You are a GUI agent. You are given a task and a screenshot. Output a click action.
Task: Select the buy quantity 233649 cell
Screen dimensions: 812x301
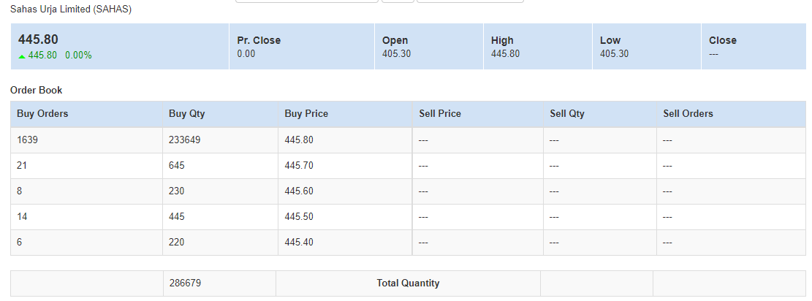(x=184, y=140)
